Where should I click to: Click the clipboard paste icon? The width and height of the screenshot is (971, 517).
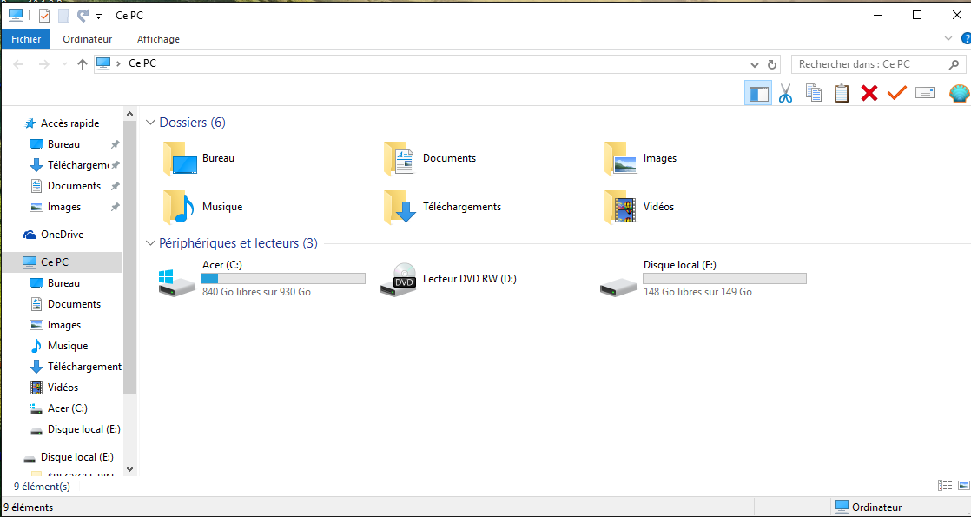pyautogui.click(x=841, y=93)
